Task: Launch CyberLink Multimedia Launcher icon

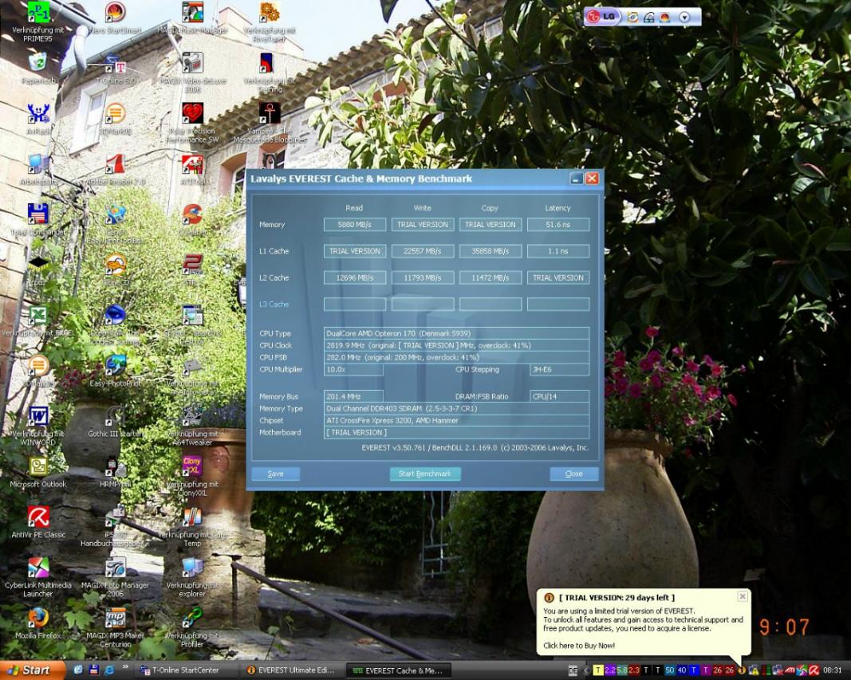Action: click(x=37, y=568)
